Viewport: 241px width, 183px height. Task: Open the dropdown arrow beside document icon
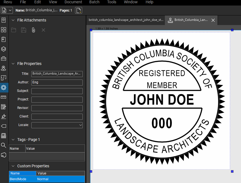point(10,10)
